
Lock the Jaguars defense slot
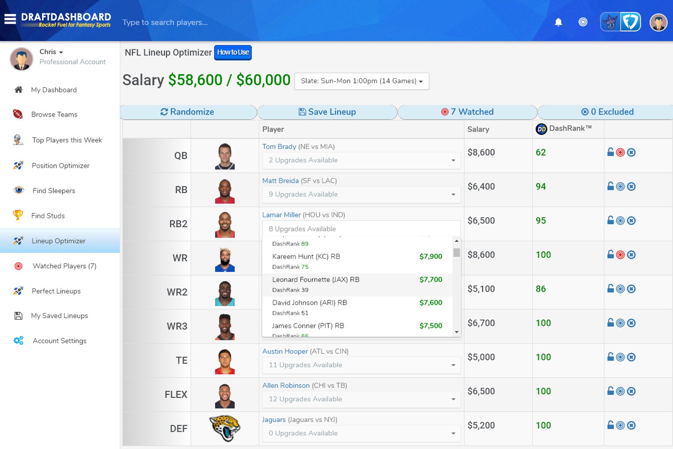click(610, 425)
